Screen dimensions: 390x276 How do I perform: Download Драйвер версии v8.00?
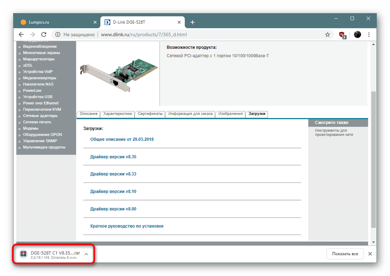(x=113, y=209)
